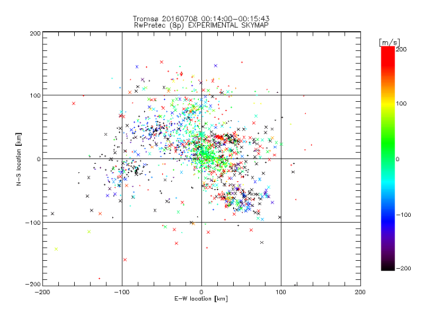The height and width of the screenshot is (318, 424).
Task: Click the colorbar's 200 tick label
Action: (x=401, y=49)
